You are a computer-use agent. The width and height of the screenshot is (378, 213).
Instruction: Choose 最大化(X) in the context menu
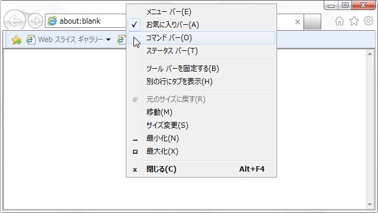201,151
